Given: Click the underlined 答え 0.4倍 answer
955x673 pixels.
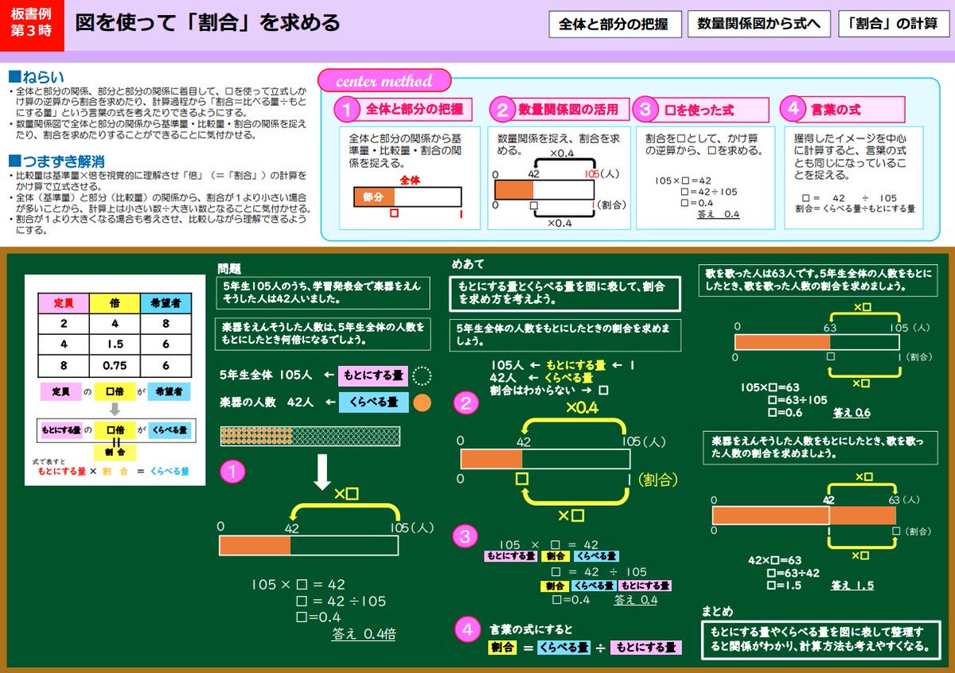Looking at the screenshot, I should 364,635.
